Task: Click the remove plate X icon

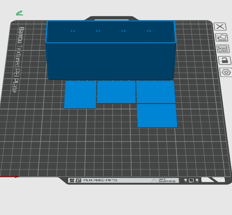Action: click(x=220, y=27)
